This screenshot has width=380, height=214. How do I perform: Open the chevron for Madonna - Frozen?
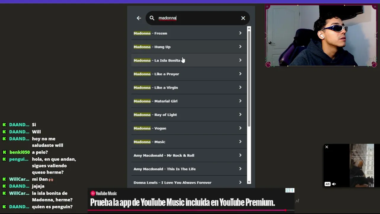coord(240,33)
